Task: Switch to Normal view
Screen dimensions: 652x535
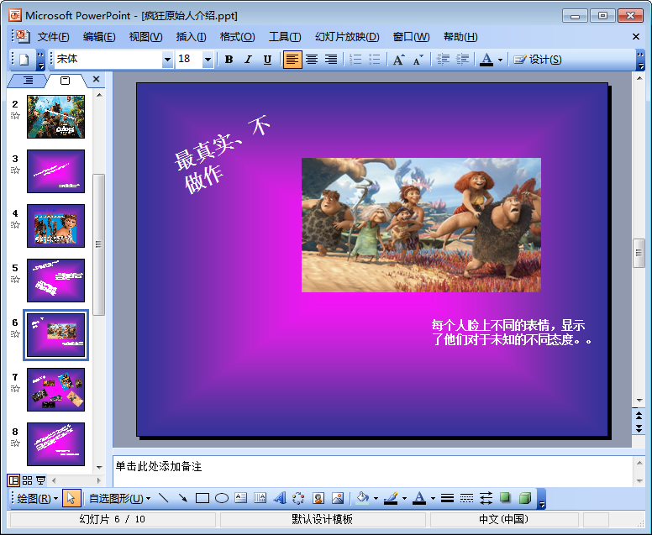Action: tap(13, 480)
